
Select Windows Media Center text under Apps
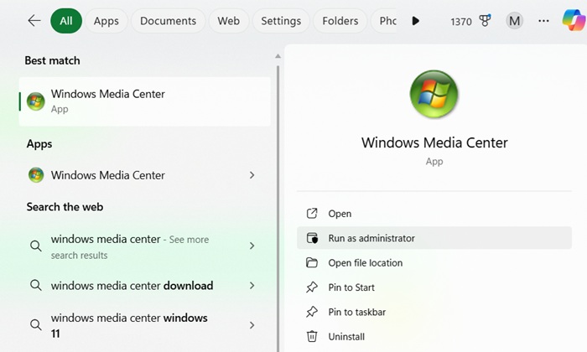click(108, 175)
